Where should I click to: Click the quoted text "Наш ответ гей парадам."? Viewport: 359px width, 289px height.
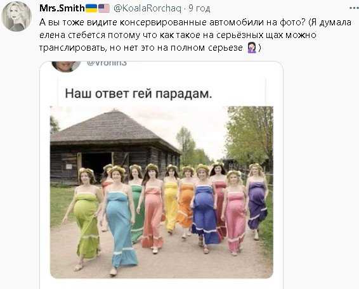(138, 94)
